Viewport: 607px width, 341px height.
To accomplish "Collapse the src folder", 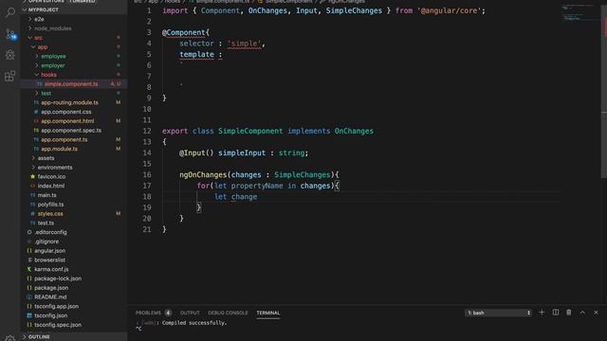I will (38, 38).
